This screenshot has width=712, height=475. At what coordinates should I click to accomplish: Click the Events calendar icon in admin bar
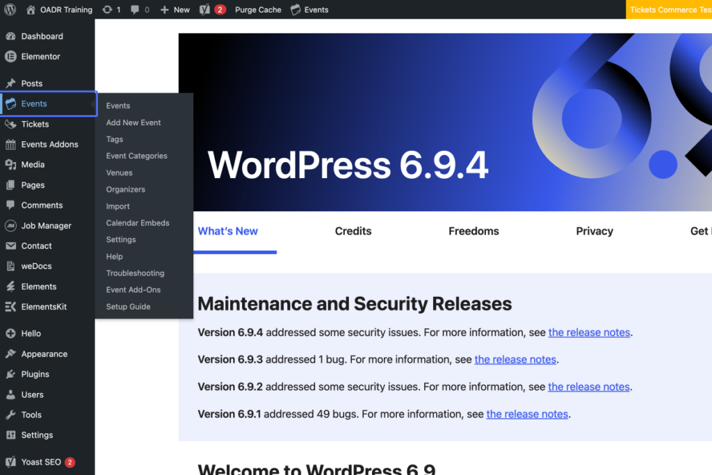click(296, 10)
